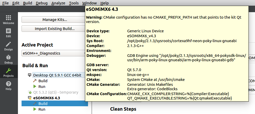Click warning device icon beside eSOMiMX6 4.3
Screen dimensions: 255x114
click(x=30, y=98)
